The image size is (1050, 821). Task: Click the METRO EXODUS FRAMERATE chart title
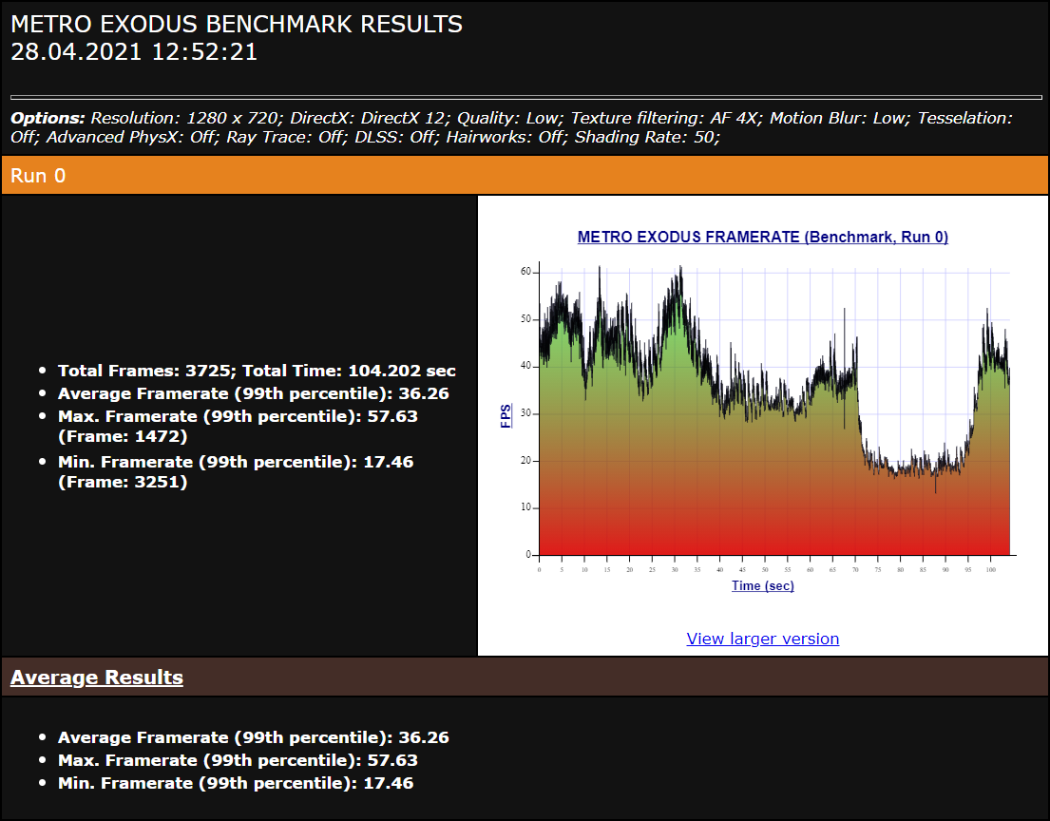(763, 237)
